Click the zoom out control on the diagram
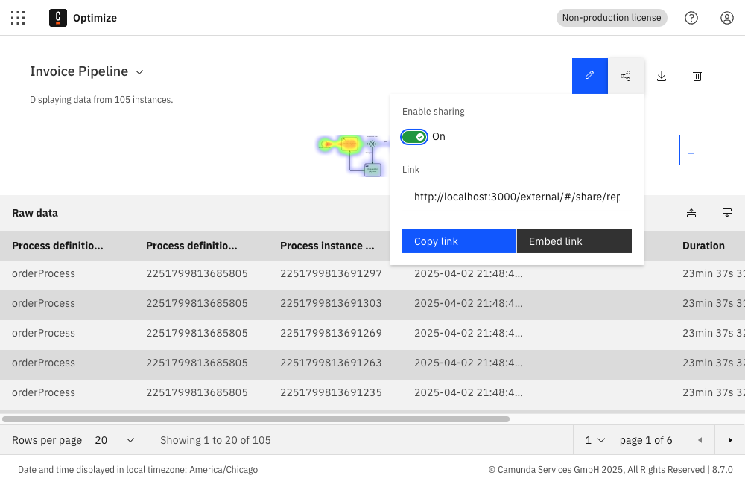The image size is (745, 484). point(691,152)
